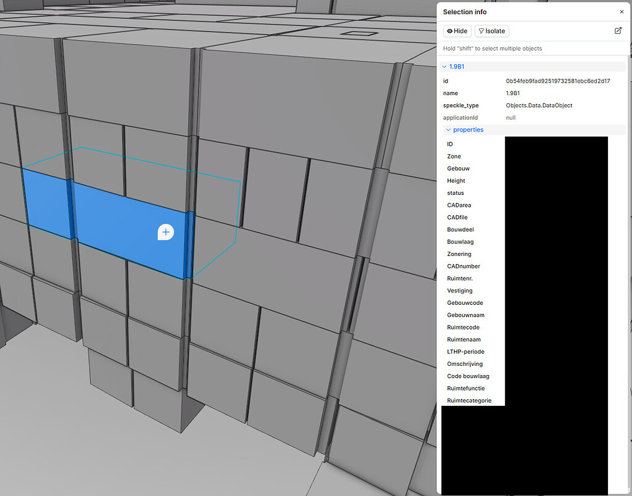Close the Selection info panel
Viewport: 632px width, 496px height.
pyautogui.click(x=622, y=12)
